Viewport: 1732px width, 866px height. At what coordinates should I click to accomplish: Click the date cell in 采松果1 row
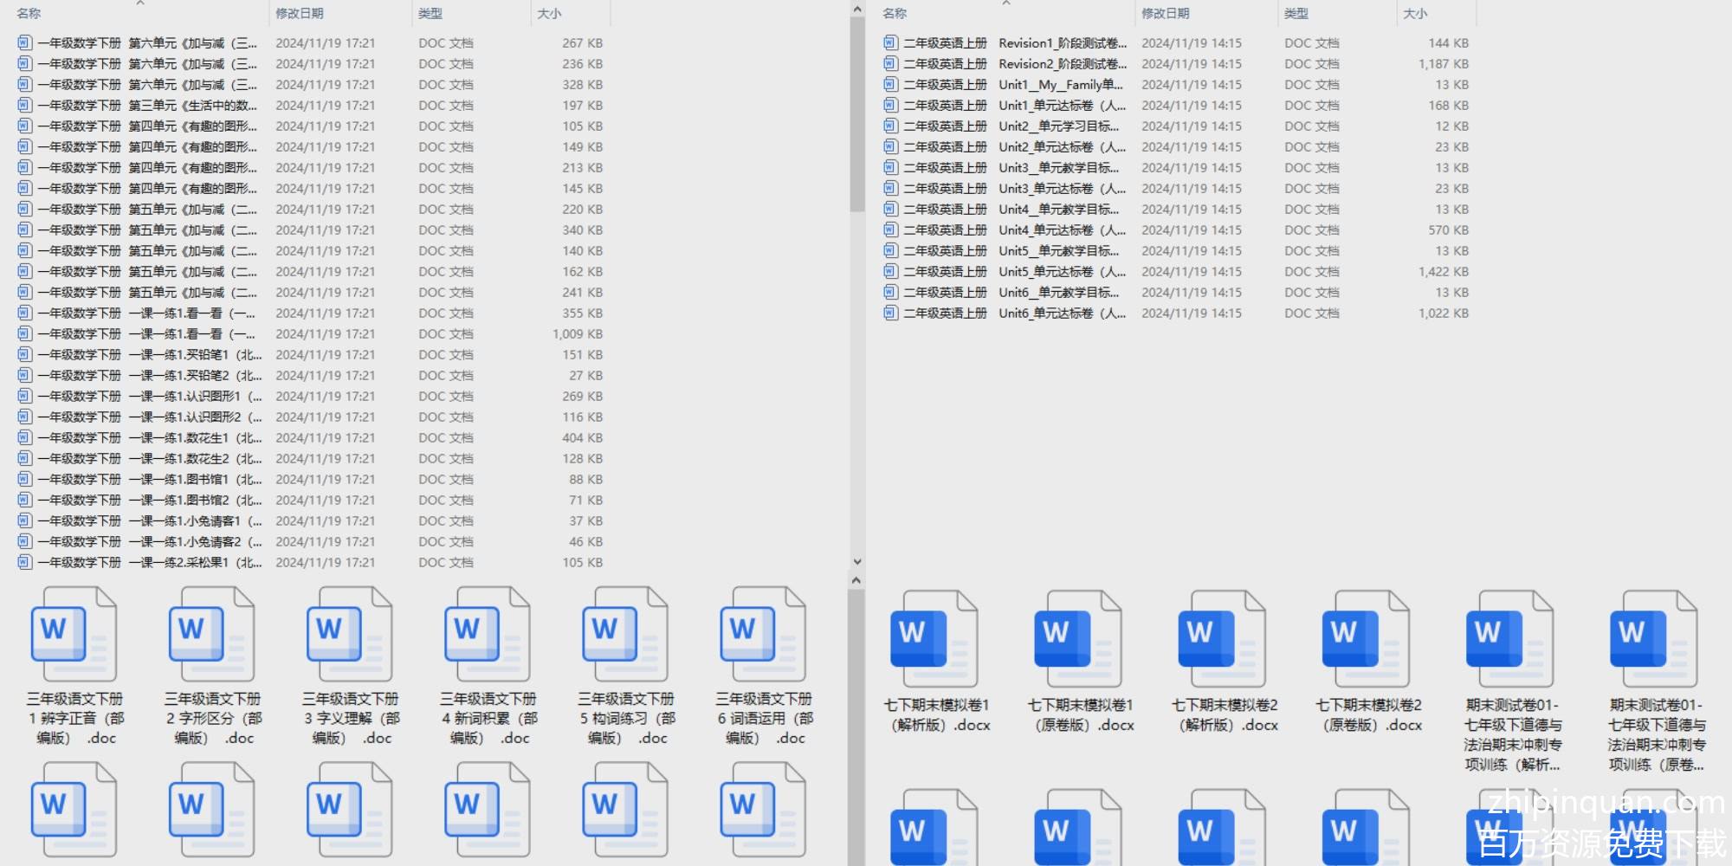(x=326, y=562)
